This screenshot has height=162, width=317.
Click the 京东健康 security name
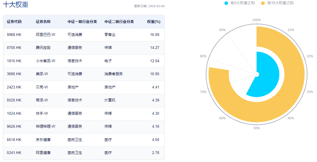43,140
